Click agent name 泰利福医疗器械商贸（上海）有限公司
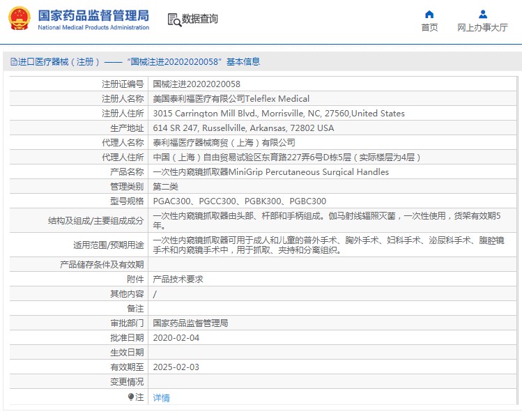 (224, 143)
